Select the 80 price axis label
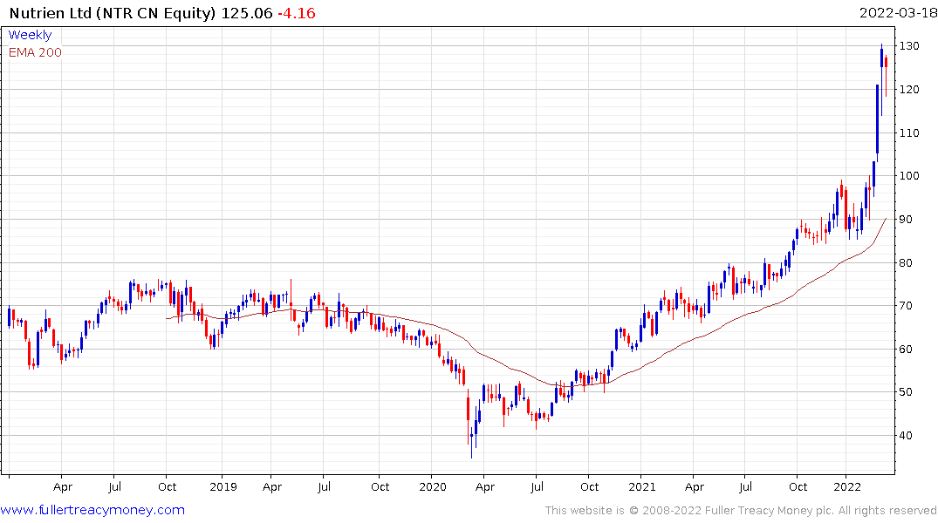The image size is (938, 523). (906, 262)
